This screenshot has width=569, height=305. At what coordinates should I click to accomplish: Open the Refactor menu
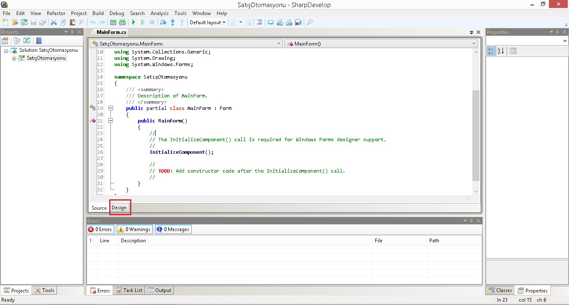[x=56, y=13]
